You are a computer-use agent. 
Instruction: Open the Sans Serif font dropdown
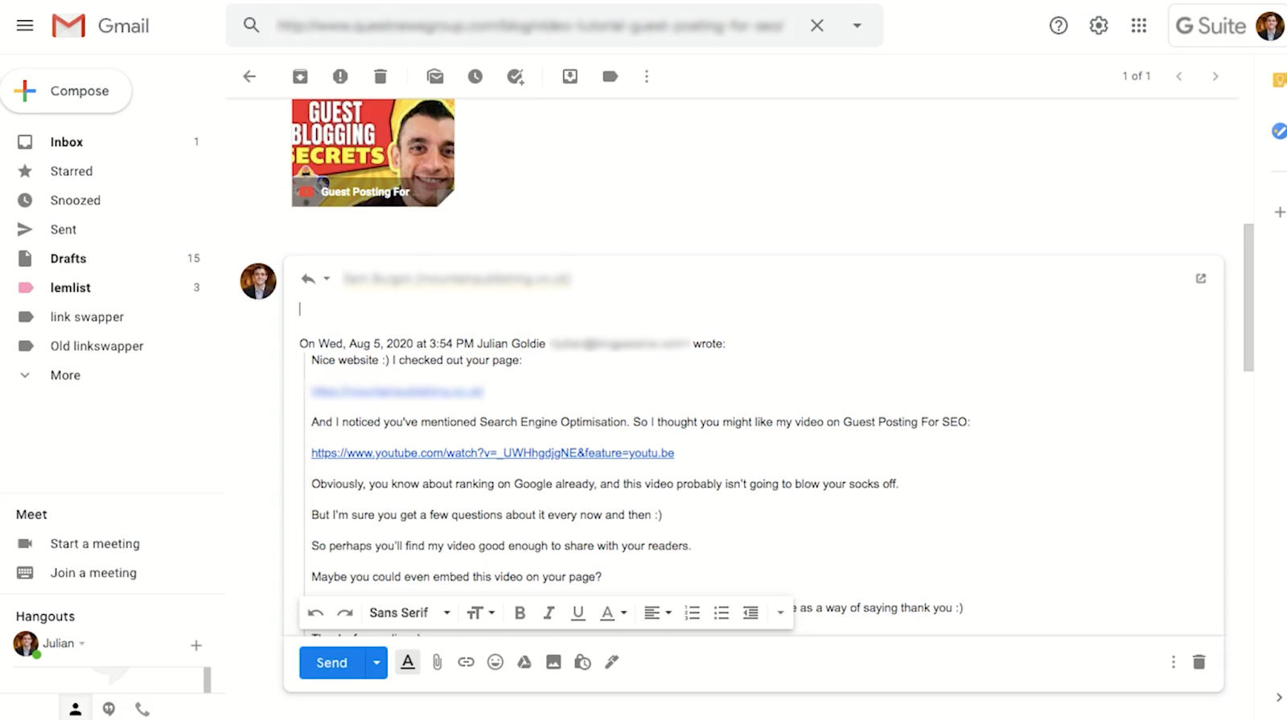pyautogui.click(x=409, y=613)
